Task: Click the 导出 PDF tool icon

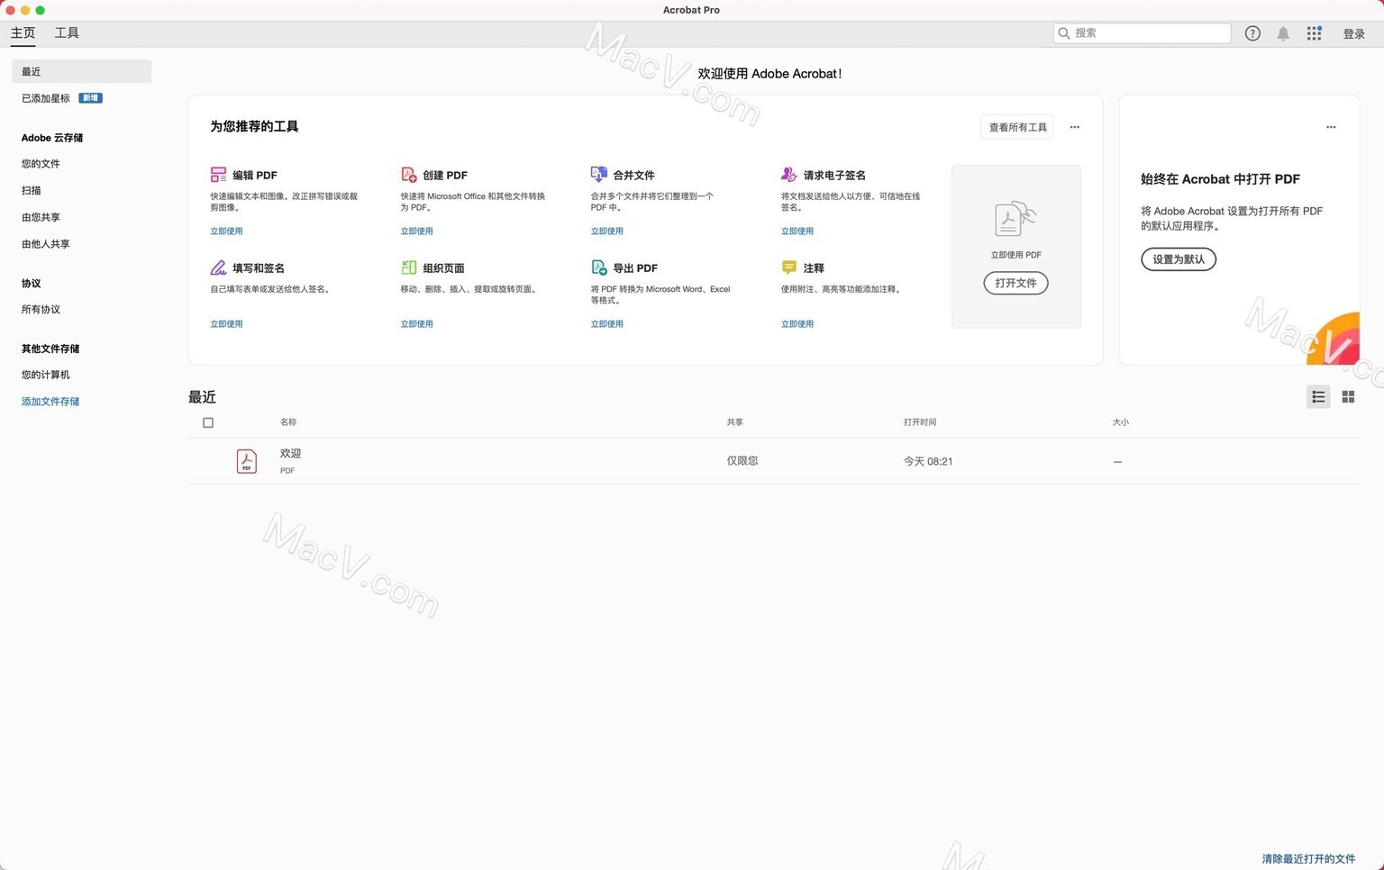Action: point(598,267)
